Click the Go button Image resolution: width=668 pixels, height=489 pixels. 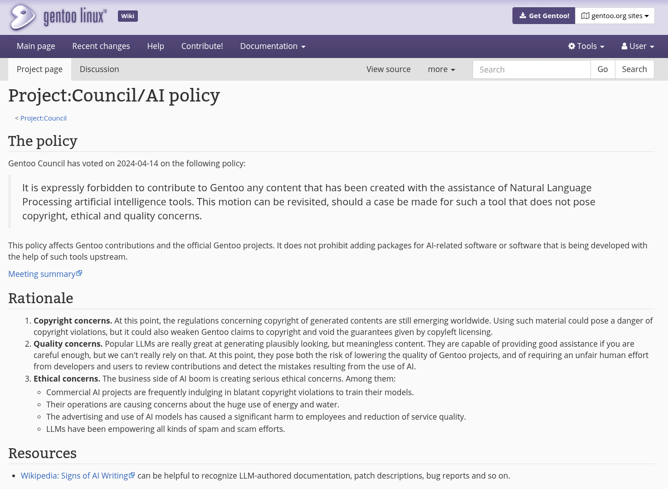click(603, 69)
